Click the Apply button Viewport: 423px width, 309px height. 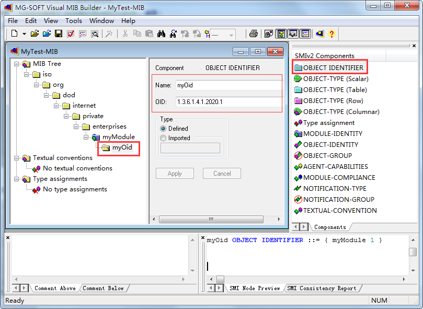tap(175, 173)
